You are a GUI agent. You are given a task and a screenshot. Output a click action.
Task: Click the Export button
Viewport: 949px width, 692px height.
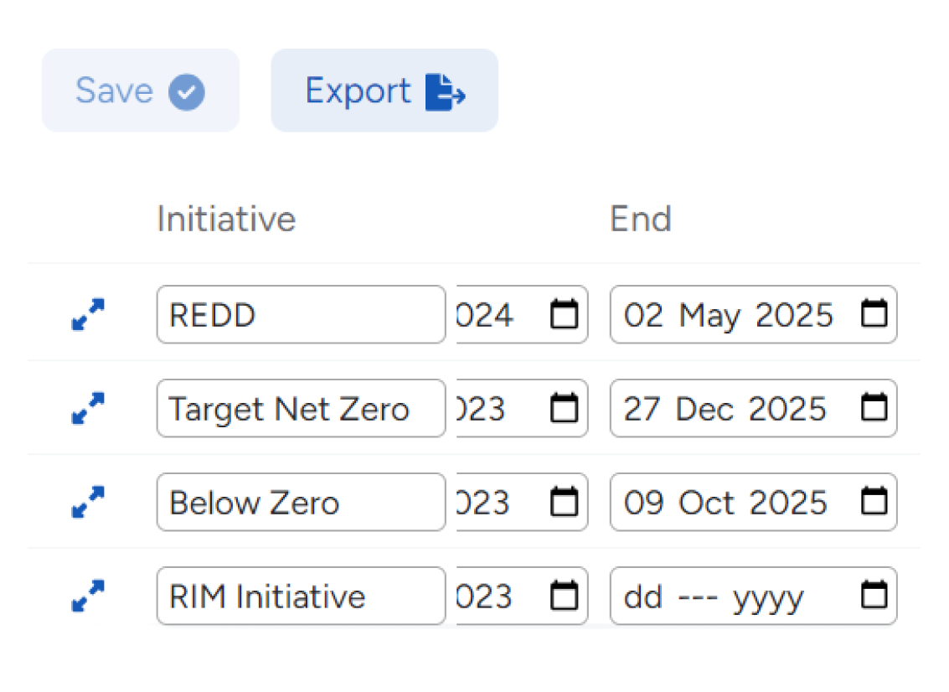[x=384, y=90]
